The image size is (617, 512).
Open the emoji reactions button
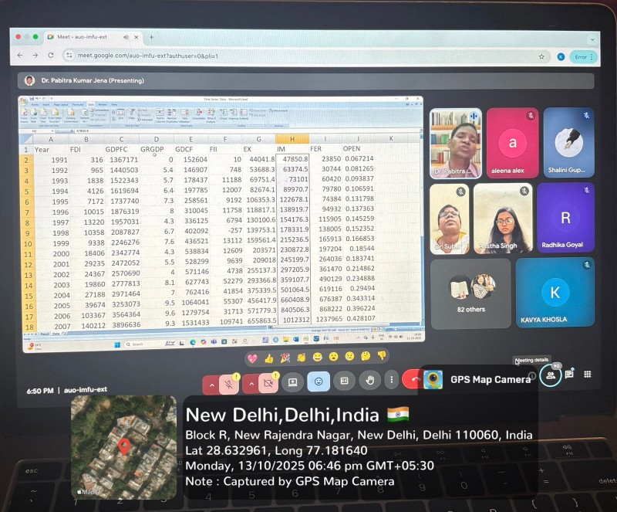point(319,381)
